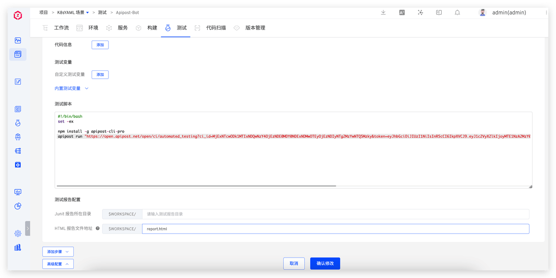556x278 pixels.
Task: Click the 取消 button
Action: click(294, 263)
